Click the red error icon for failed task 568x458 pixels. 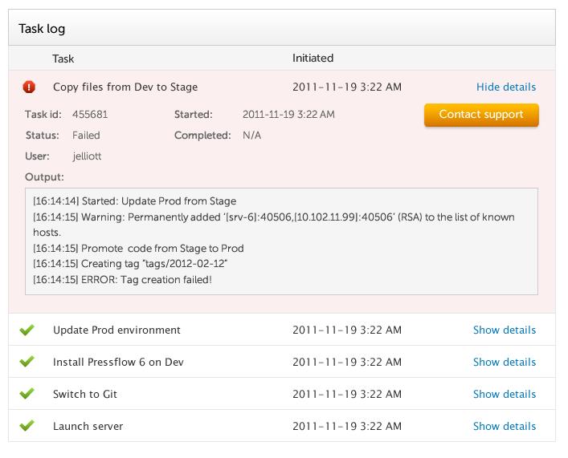point(30,87)
